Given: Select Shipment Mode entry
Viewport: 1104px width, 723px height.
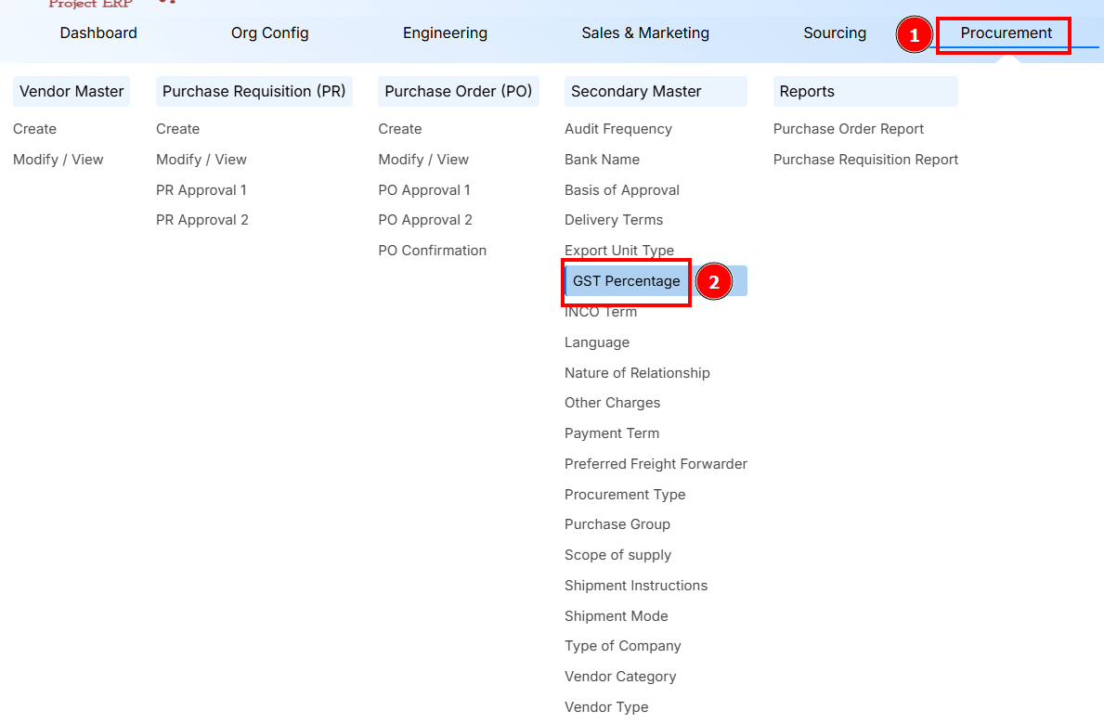Looking at the screenshot, I should tap(616, 616).
